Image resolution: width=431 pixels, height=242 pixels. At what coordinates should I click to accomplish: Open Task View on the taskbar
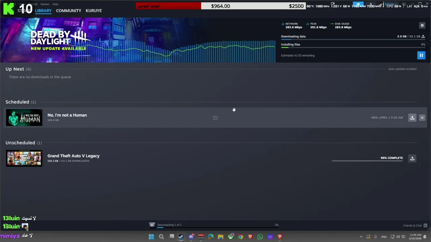pos(171,237)
